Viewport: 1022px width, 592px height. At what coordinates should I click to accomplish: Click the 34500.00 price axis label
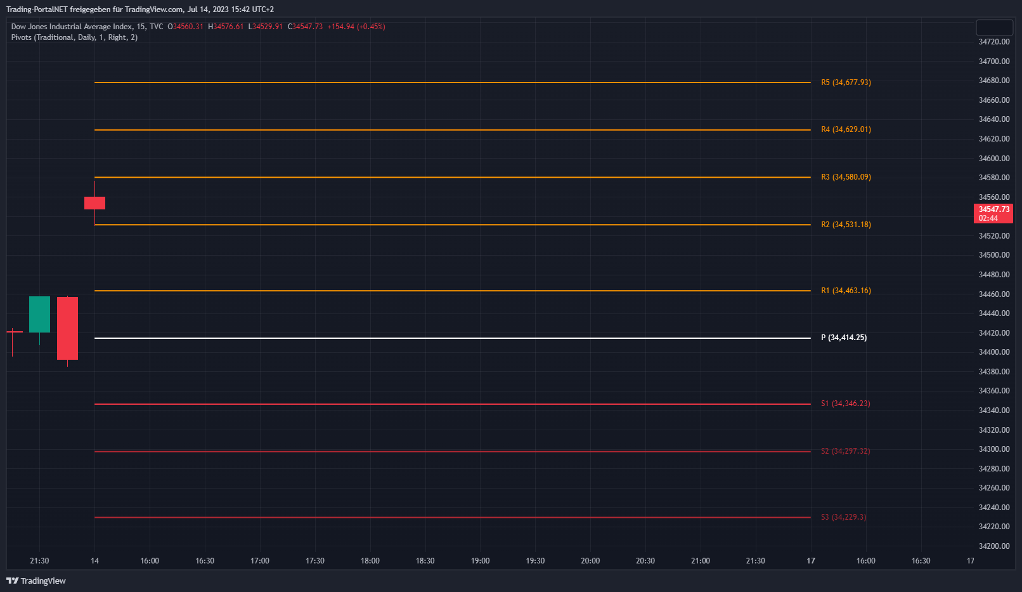[994, 255]
